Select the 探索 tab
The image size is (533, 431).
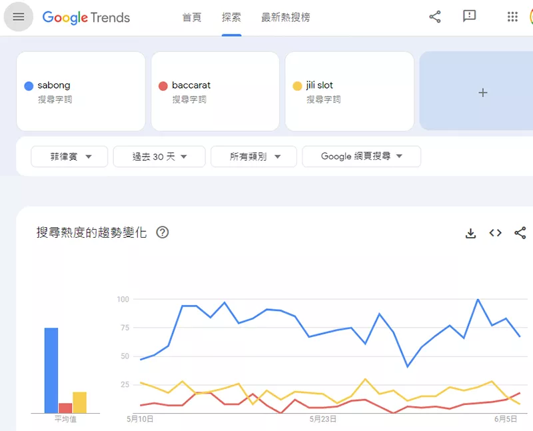pyautogui.click(x=232, y=17)
